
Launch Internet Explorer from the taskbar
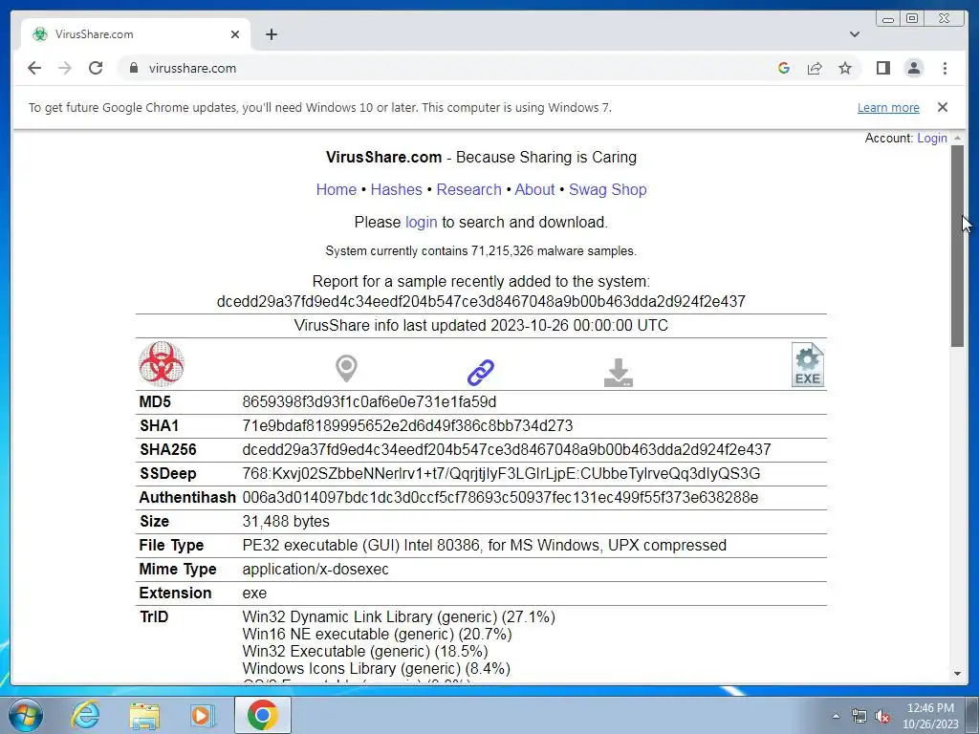click(85, 715)
